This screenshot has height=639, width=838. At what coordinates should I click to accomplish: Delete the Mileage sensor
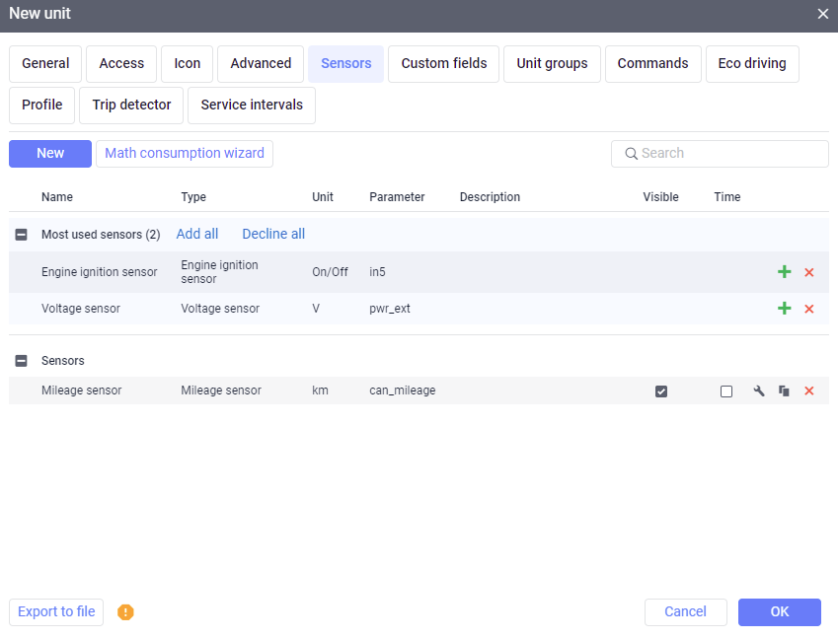(809, 391)
